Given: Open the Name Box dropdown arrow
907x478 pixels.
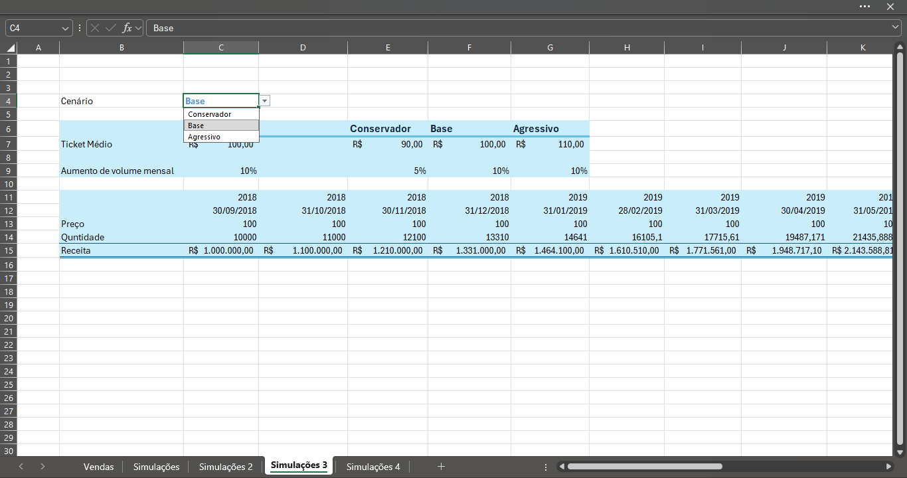Looking at the screenshot, I should 65,28.
